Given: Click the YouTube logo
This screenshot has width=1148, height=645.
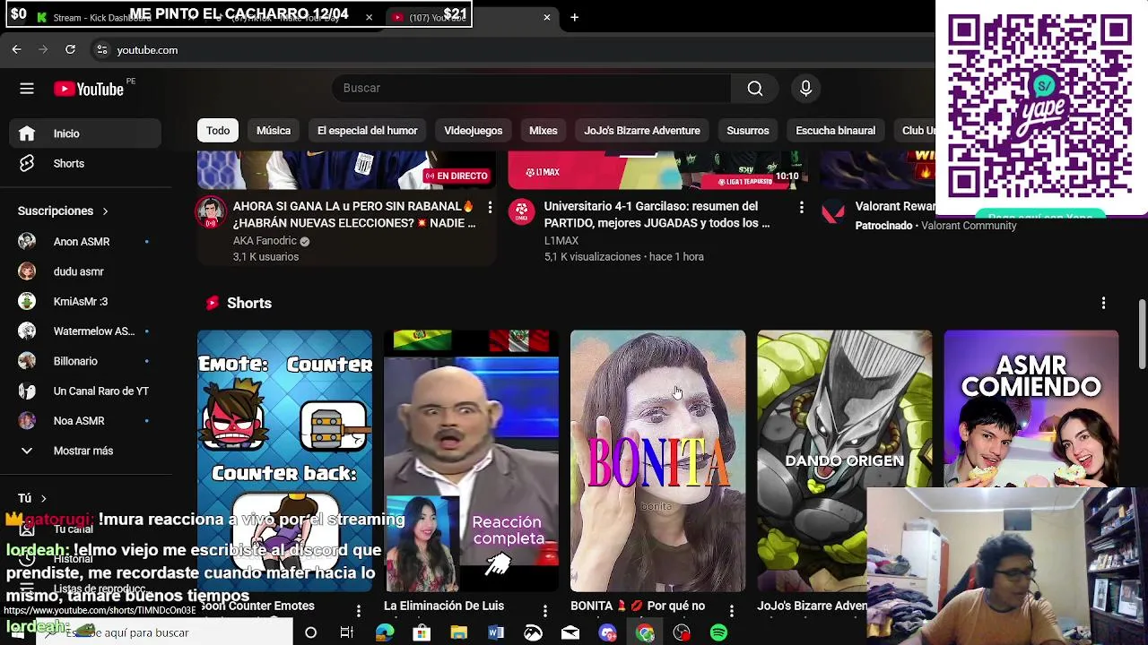Looking at the screenshot, I should pos(88,89).
